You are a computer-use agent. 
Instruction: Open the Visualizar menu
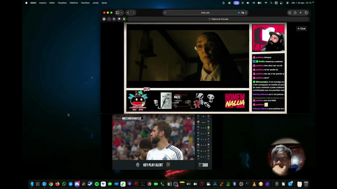point(62,3)
